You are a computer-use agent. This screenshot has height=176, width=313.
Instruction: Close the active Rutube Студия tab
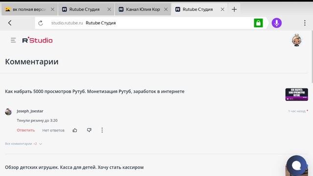pyautogui.click(x=223, y=9)
